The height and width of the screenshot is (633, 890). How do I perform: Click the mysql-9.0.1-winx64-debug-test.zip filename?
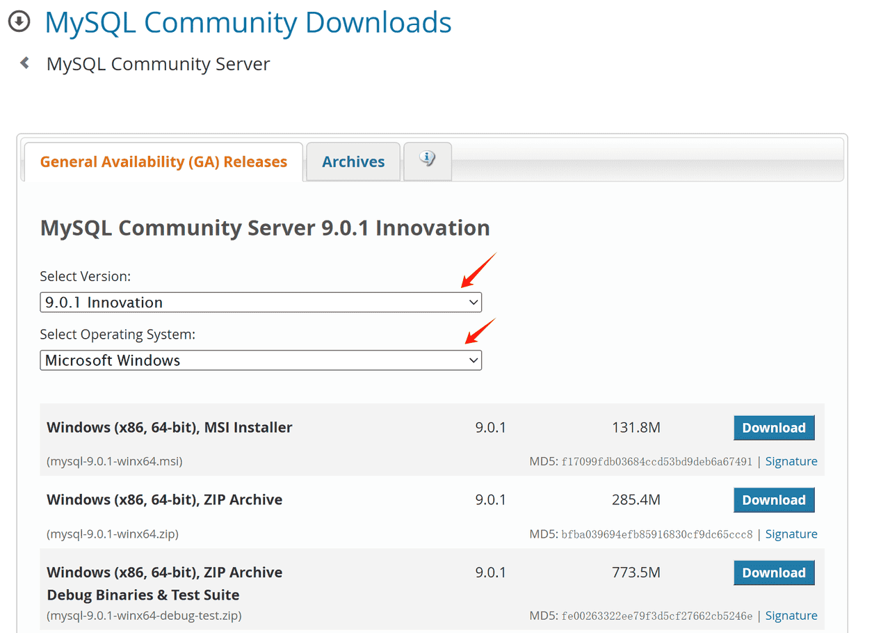click(x=144, y=616)
